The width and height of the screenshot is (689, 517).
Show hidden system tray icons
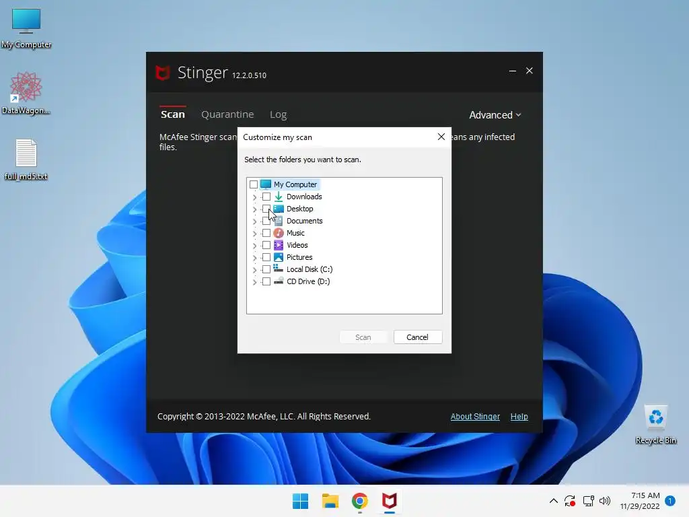(554, 501)
